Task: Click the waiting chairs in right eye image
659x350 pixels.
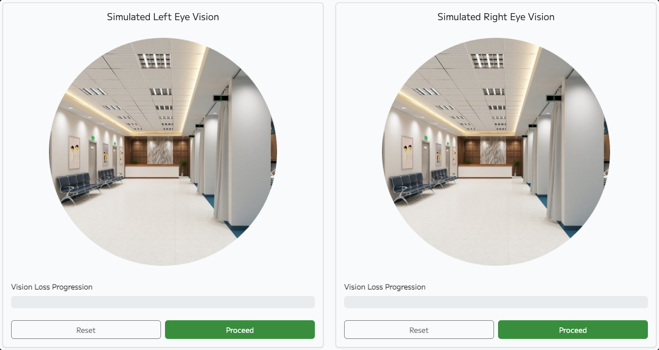Action: (x=411, y=188)
